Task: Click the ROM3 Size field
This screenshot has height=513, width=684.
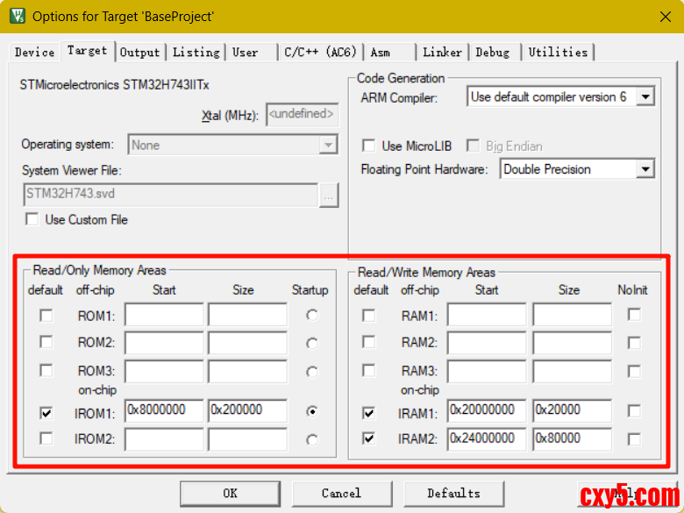Action: tap(248, 371)
